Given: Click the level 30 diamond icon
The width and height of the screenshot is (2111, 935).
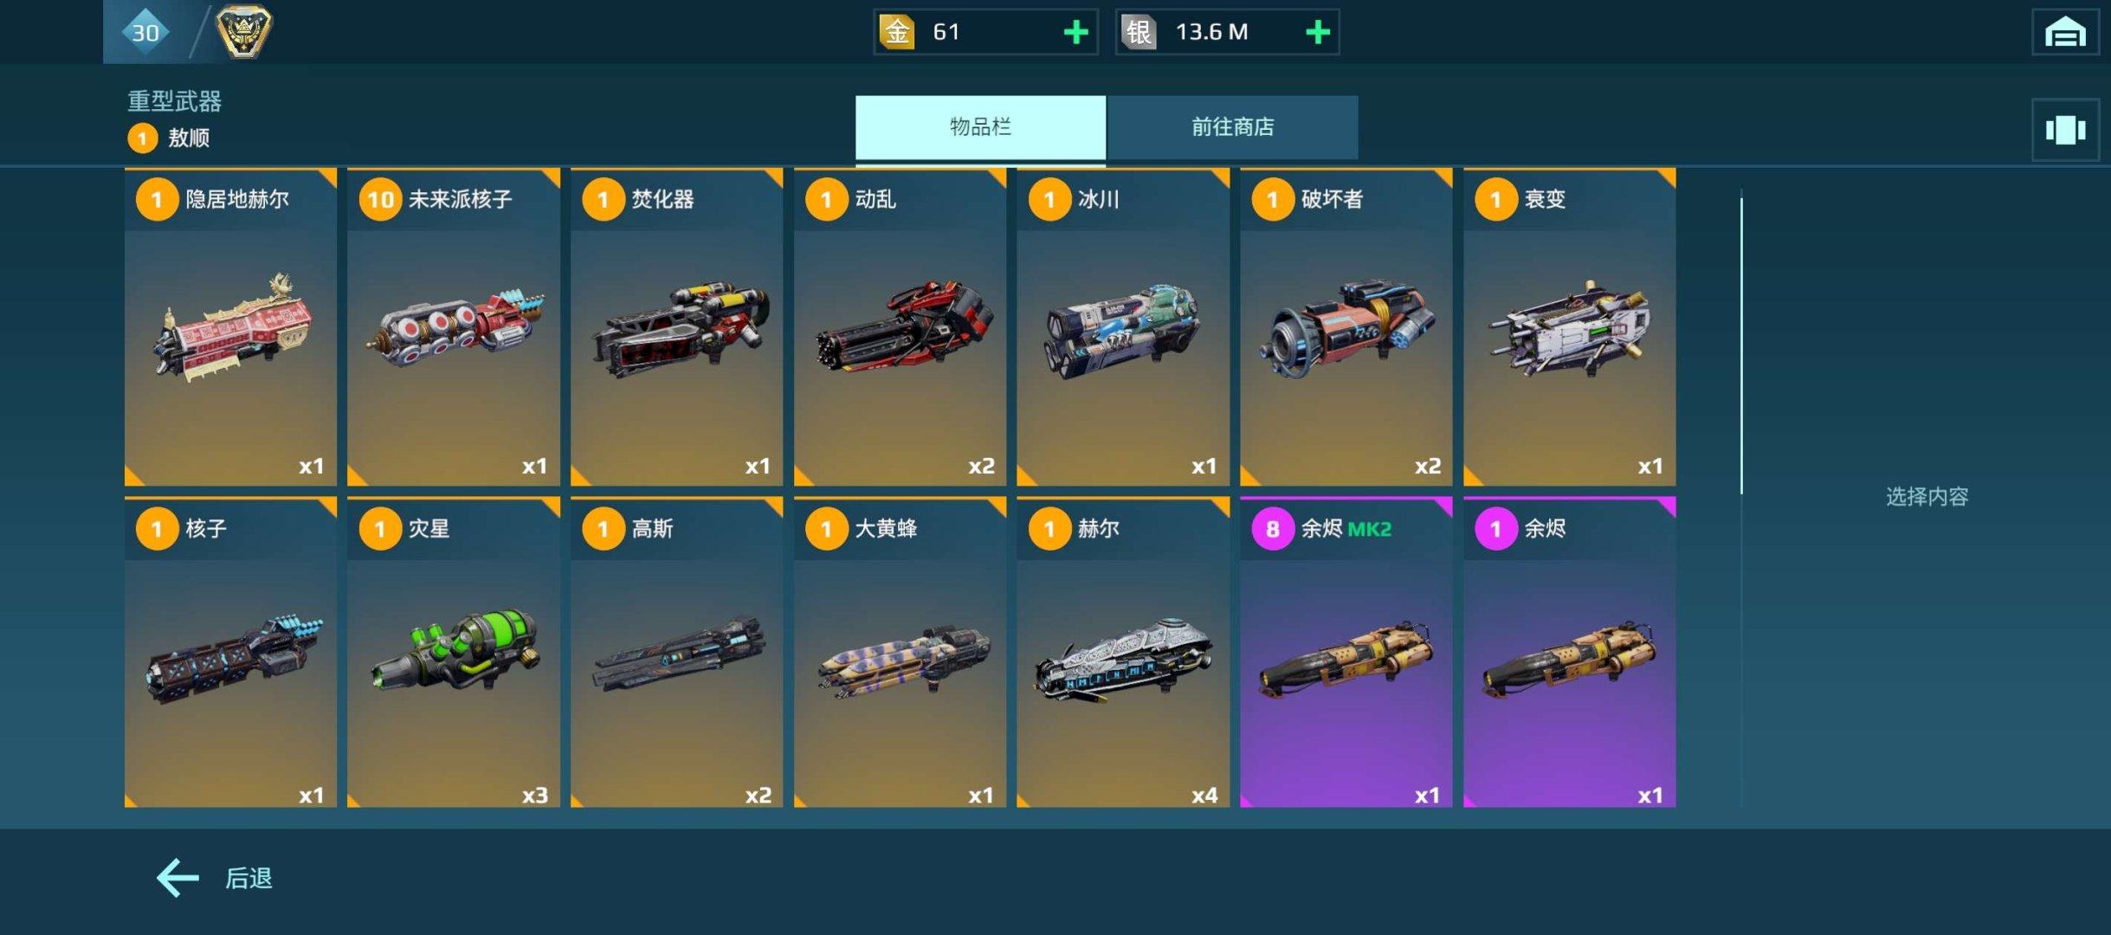Looking at the screenshot, I should [145, 32].
